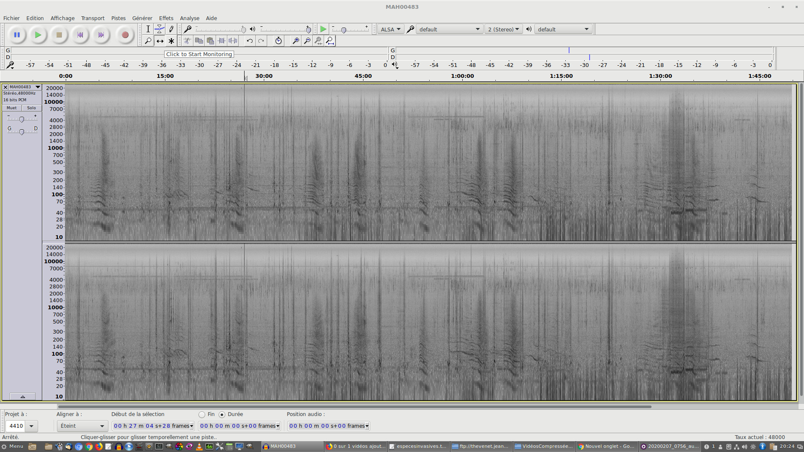This screenshot has height=452, width=804.
Task: Select the Durée radio button
Action: click(x=222, y=414)
